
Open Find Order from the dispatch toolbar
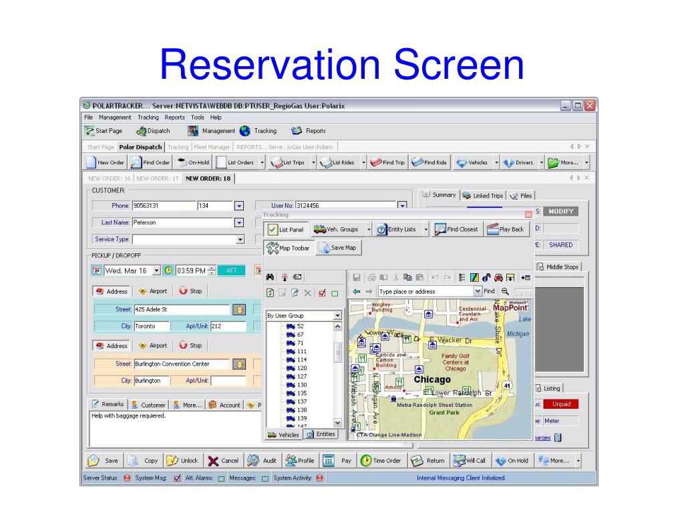151,162
